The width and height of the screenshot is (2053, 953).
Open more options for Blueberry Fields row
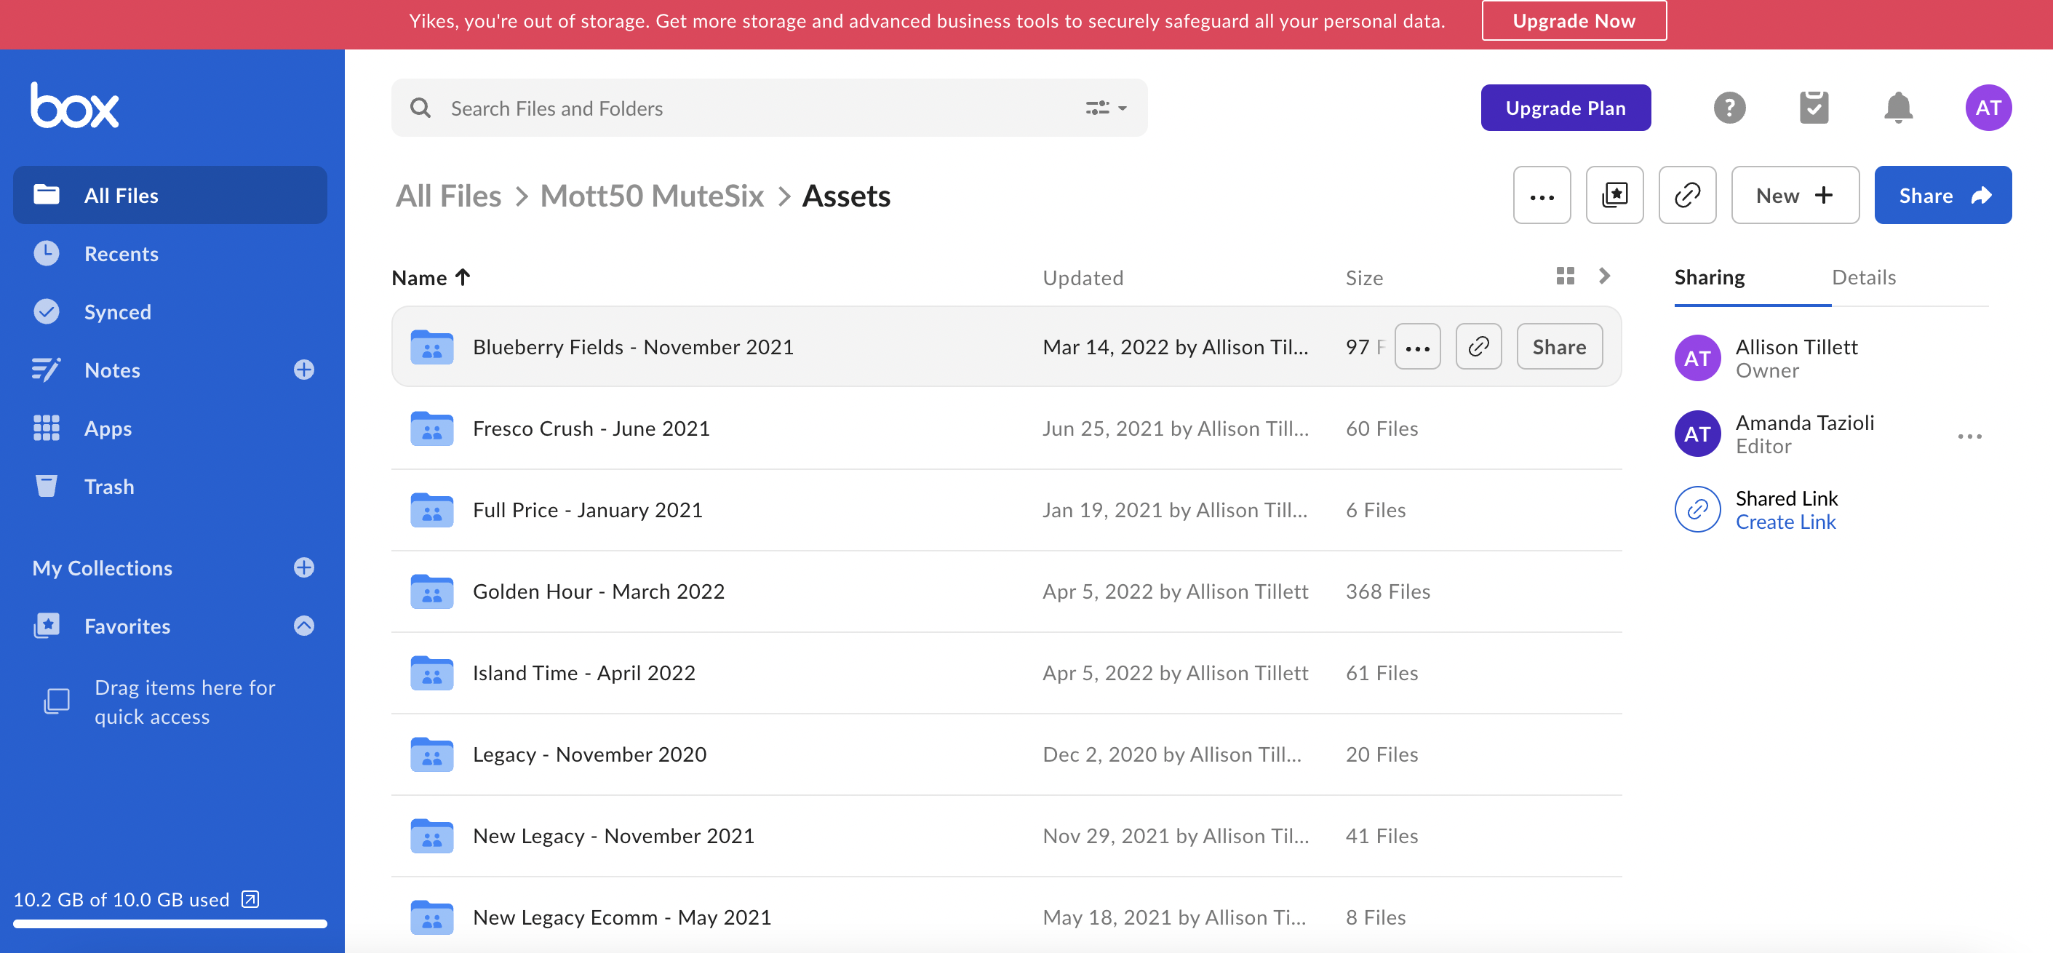click(1417, 346)
